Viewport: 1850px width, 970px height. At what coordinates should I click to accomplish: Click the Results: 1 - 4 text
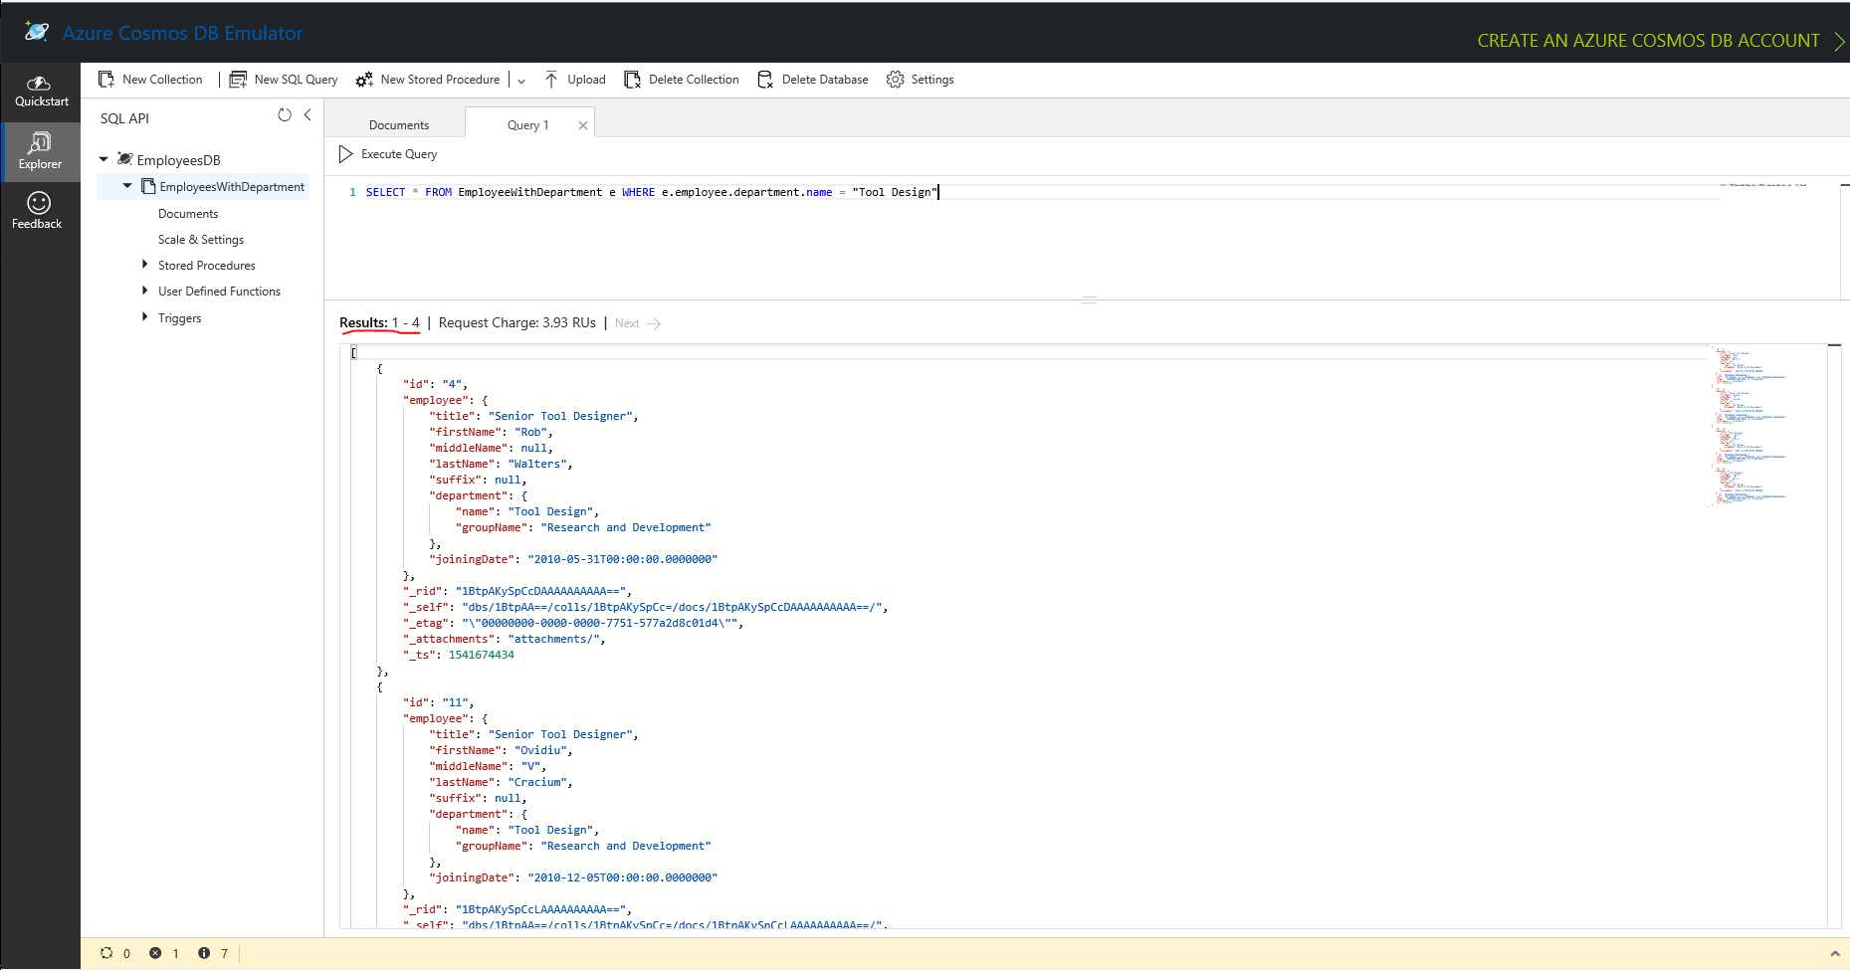click(379, 323)
